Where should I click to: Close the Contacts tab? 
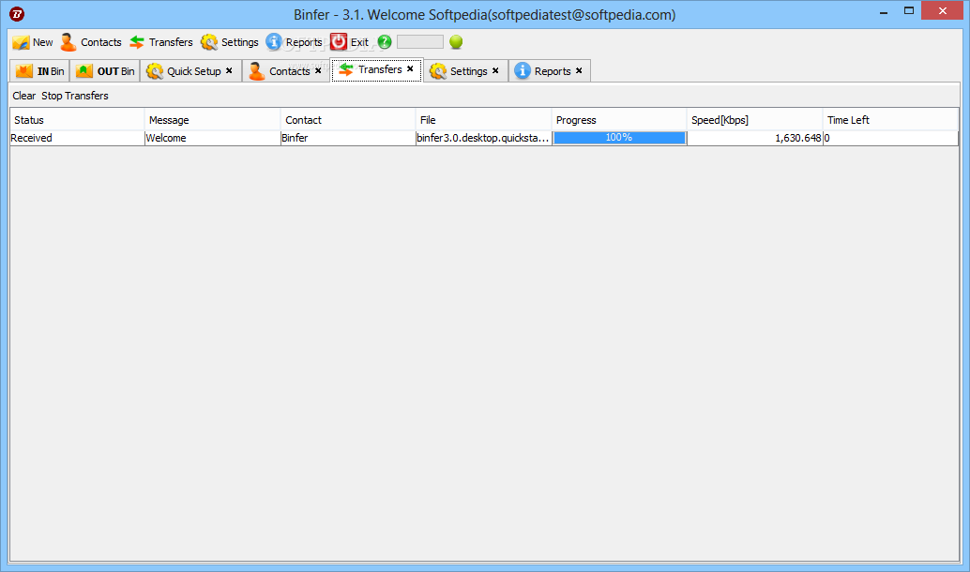tap(318, 70)
